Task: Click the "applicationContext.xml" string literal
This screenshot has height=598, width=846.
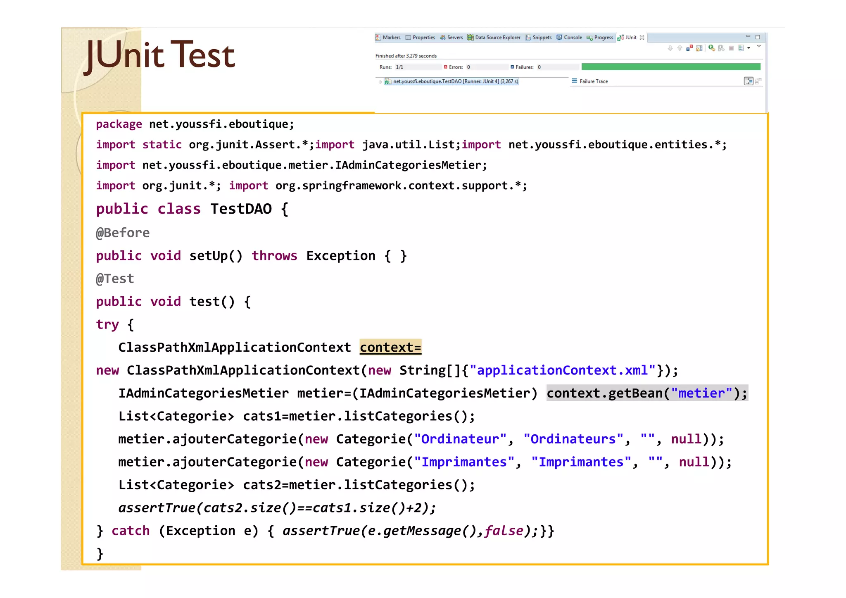Action: click(x=562, y=370)
